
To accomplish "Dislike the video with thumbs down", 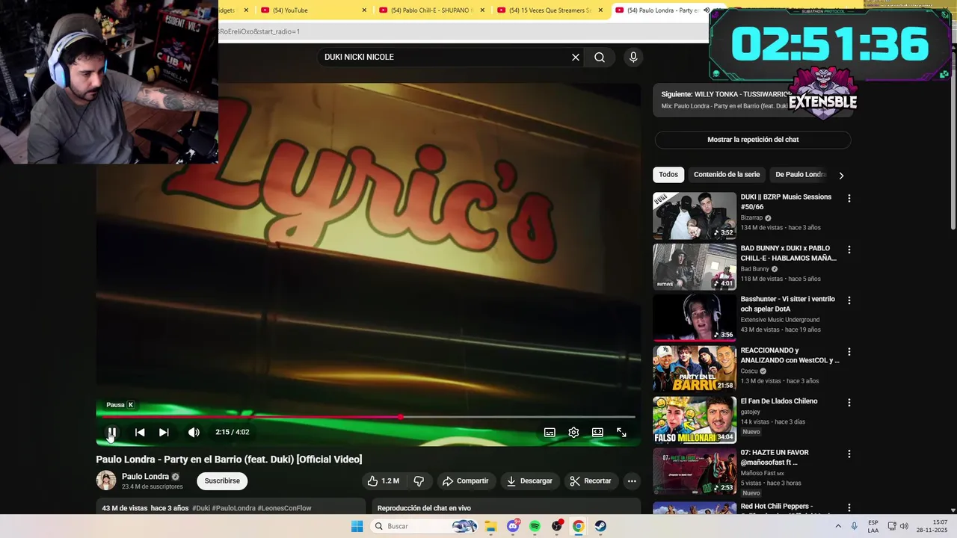I will [419, 481].
